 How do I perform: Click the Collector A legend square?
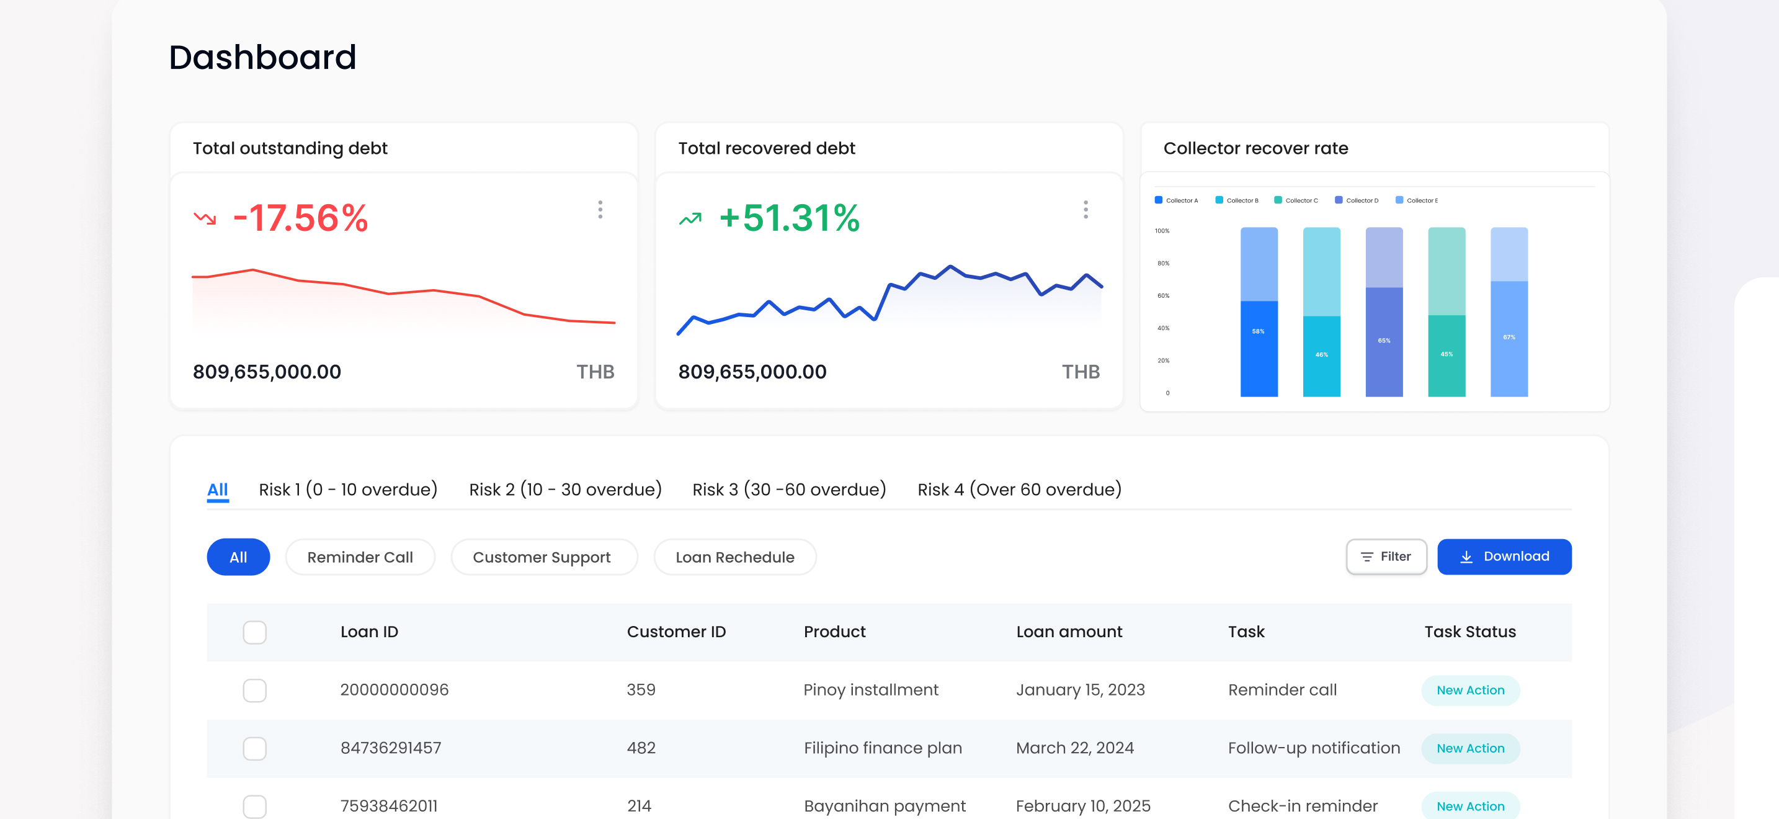click(1159, 200)
